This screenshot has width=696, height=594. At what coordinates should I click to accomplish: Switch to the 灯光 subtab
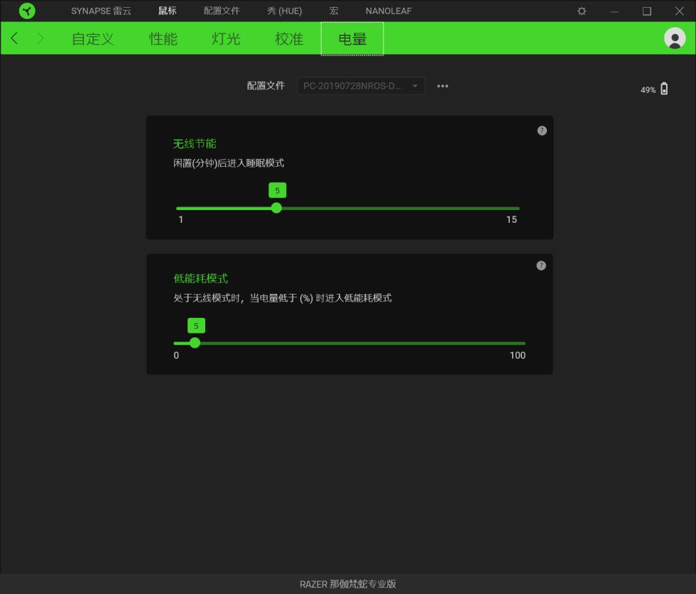coord(226,39)
